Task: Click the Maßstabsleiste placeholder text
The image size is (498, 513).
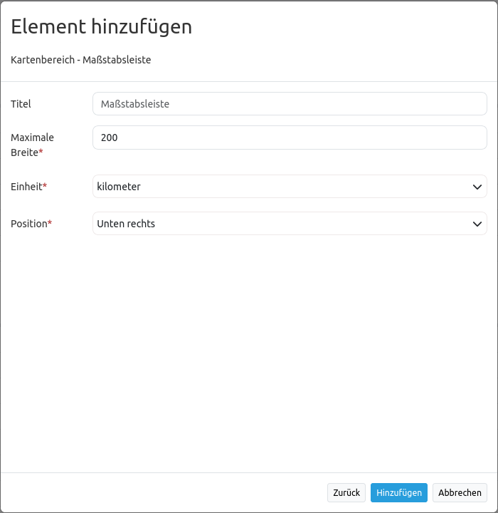Action: click(134, 104)
